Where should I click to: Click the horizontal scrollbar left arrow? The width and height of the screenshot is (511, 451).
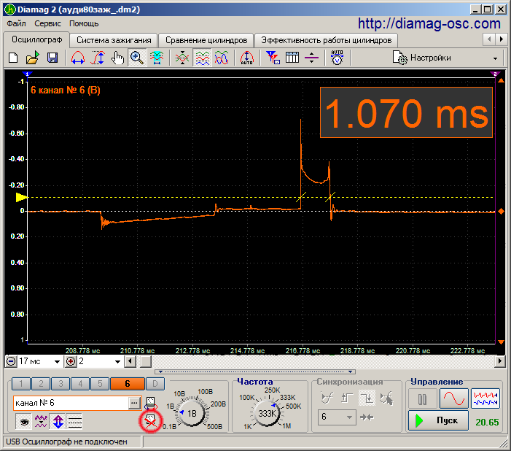130,361
